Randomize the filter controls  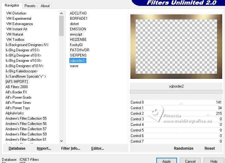(x=184, y=148)
